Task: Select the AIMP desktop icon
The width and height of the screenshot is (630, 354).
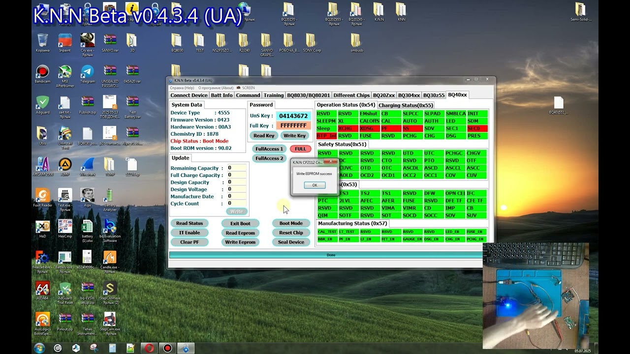Action: 65,167
